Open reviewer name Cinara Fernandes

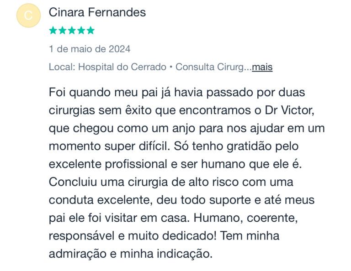pyautogui.click(x=97, y=12)
